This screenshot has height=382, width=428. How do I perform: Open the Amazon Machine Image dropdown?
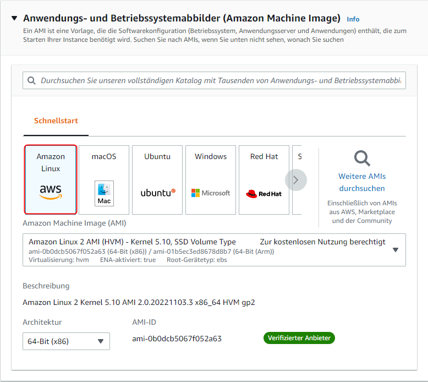pyautogui.click(x=395, y=250)
